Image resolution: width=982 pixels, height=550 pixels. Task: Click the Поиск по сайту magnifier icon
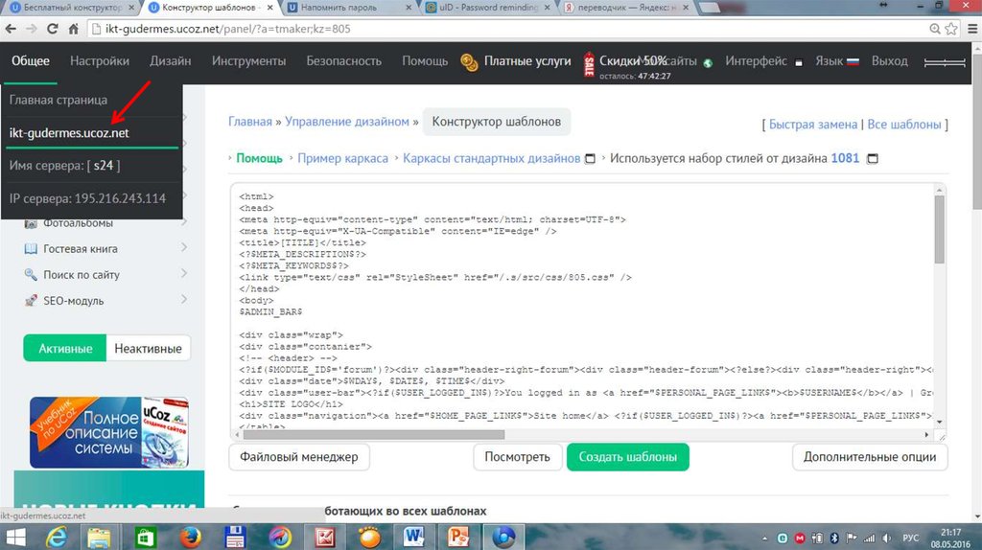point(32,275)
